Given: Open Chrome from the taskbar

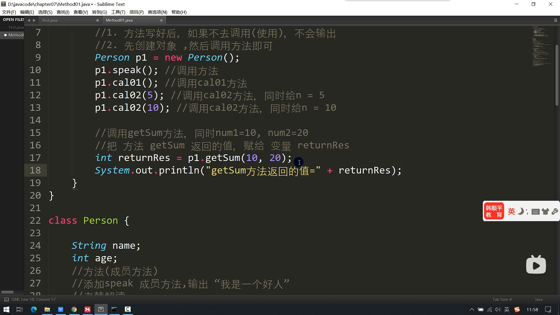Looking at the screenshot, I should pyautogui.click(x=74, y=309).
